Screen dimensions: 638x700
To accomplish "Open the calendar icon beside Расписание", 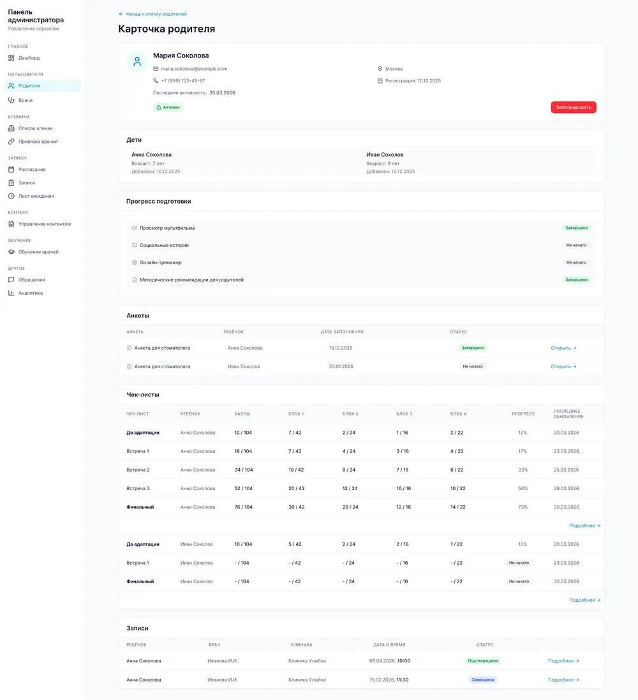I will pos(11,169).
